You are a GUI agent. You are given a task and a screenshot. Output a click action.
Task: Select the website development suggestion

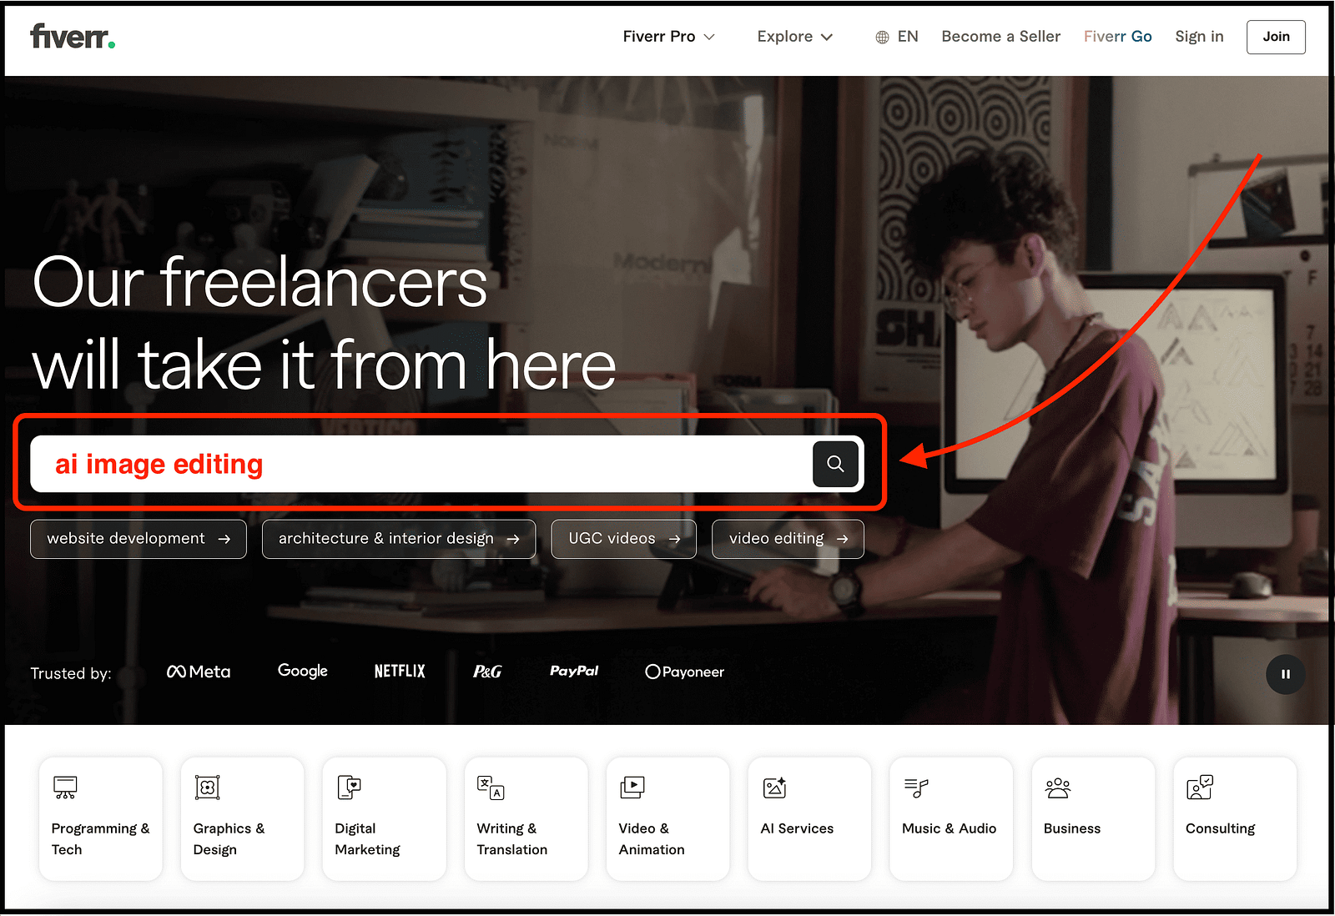139,539
